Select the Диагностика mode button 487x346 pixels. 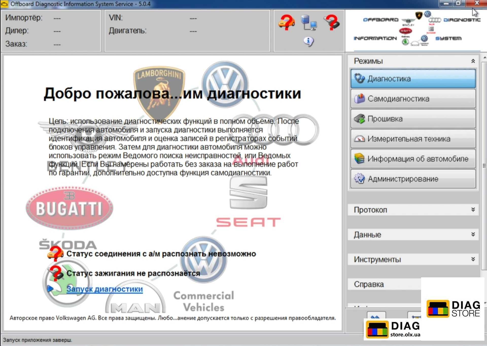[413, 79]
